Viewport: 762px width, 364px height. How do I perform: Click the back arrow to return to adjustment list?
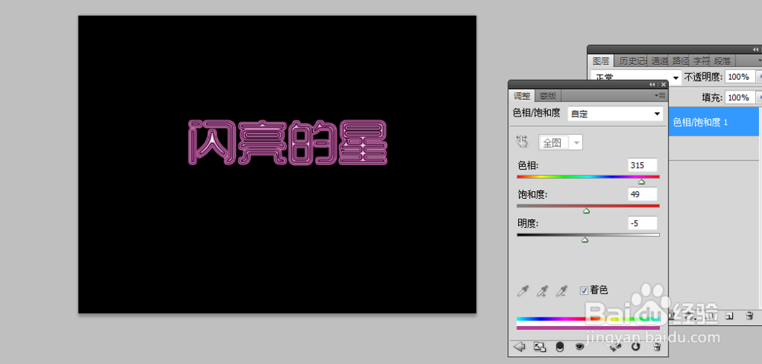coord(520,346)
